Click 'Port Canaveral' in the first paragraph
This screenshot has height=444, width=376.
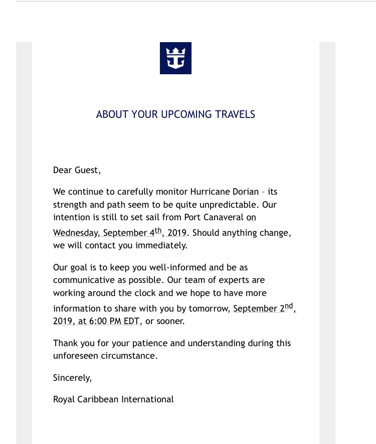click(214, 217)
